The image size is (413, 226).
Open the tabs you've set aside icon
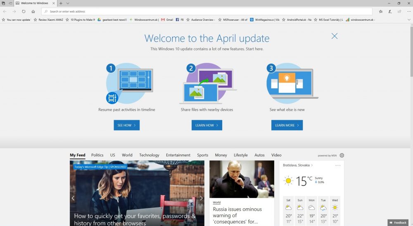[3, 3]
